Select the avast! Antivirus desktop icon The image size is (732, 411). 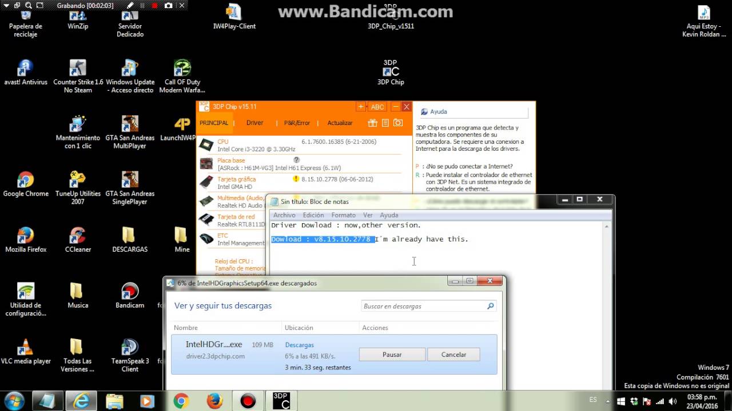(x=26, y=72)
